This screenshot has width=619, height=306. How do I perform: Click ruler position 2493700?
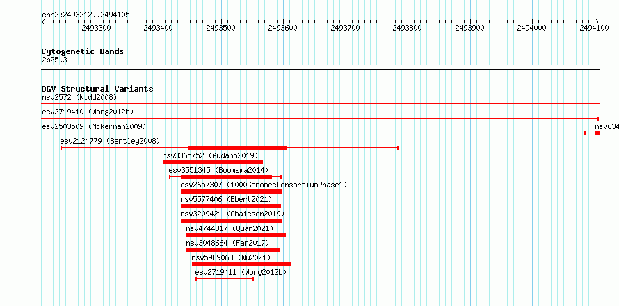pos(345,28)
